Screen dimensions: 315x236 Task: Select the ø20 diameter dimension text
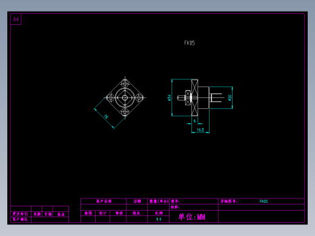click(230, 97)
